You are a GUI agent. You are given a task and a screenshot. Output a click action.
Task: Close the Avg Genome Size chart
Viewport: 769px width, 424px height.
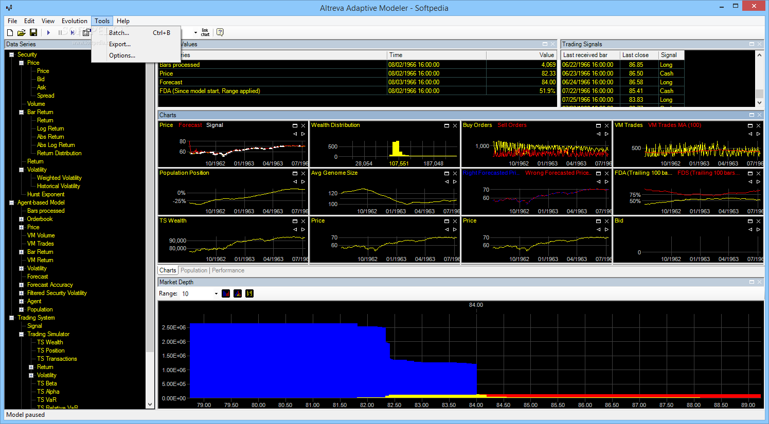[x=455, y=173]
